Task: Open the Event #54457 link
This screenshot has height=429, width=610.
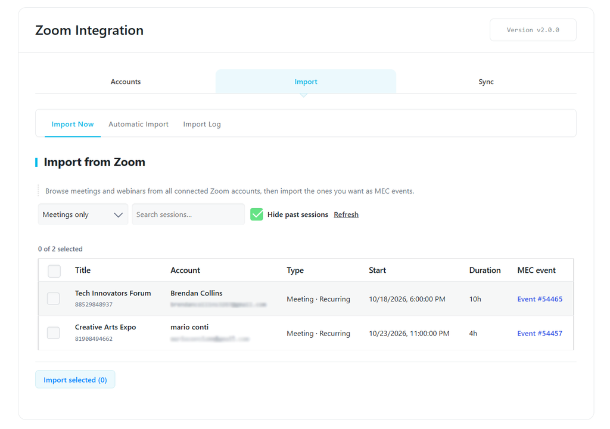Action: point(540,333)
